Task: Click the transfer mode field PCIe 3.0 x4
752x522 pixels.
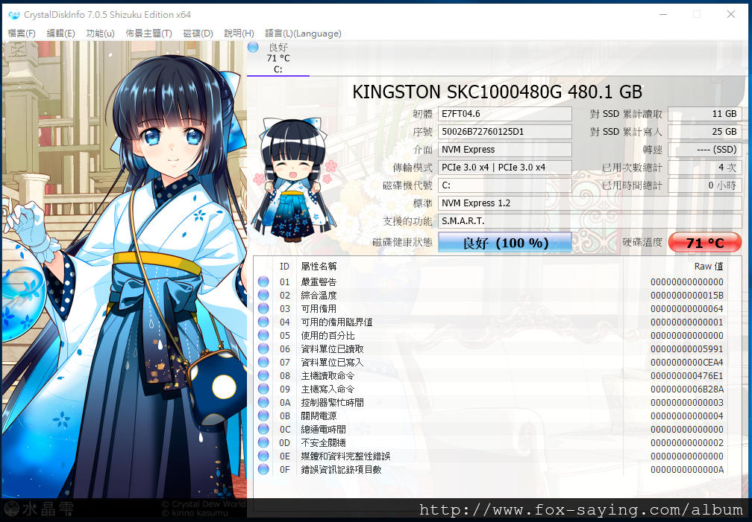Action: tap(504, 168)
